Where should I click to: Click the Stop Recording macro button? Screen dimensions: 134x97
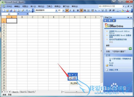coord(70,78)
